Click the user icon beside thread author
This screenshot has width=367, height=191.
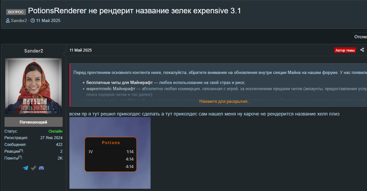coord(8,20)
